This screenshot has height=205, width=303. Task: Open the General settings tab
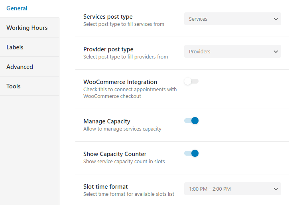[x=17, y=8]
